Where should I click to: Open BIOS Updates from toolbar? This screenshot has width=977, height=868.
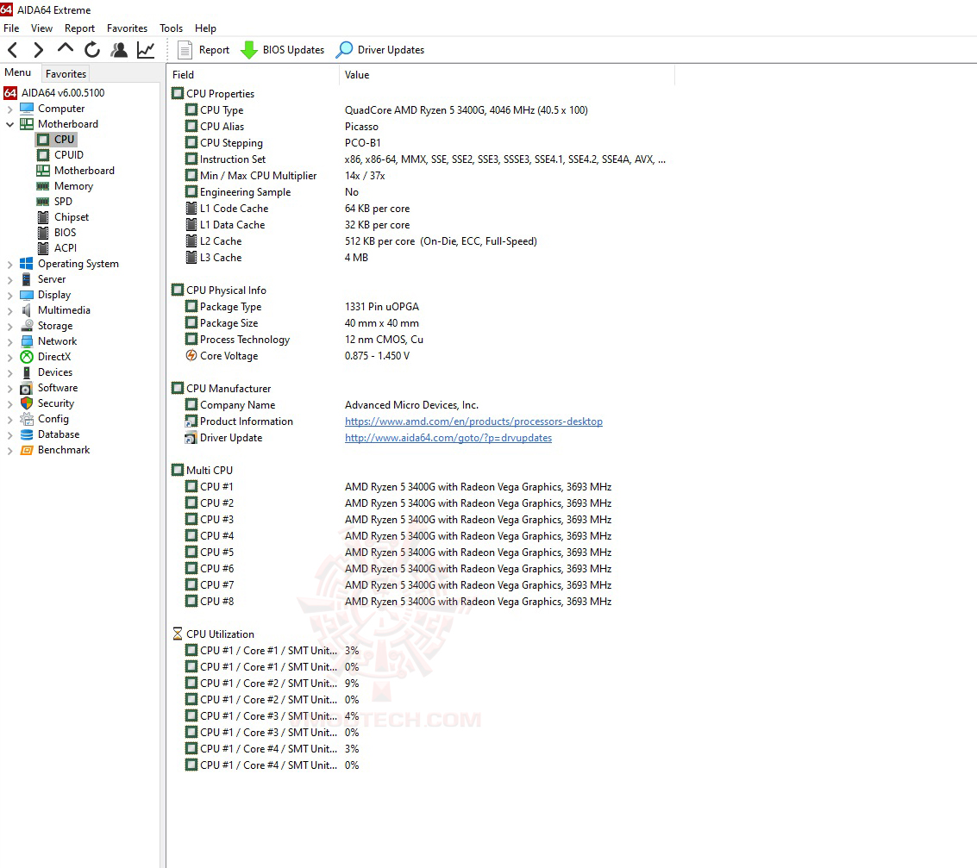282,50
